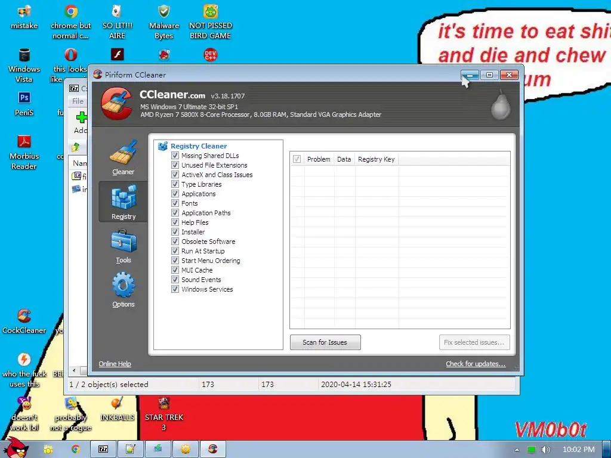611x458 pixels.
Task: Open the Cleaner section in CCleaner sidebar
Action: tap(123, 157)
